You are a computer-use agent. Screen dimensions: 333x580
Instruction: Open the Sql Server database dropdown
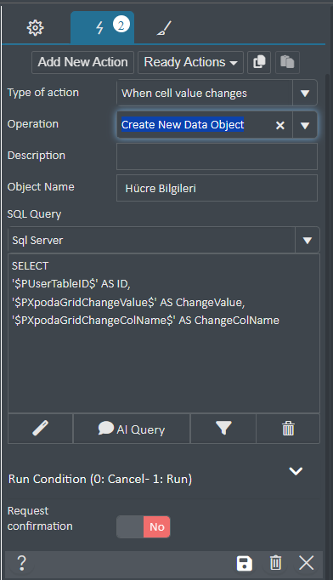(x=164, y=240)
